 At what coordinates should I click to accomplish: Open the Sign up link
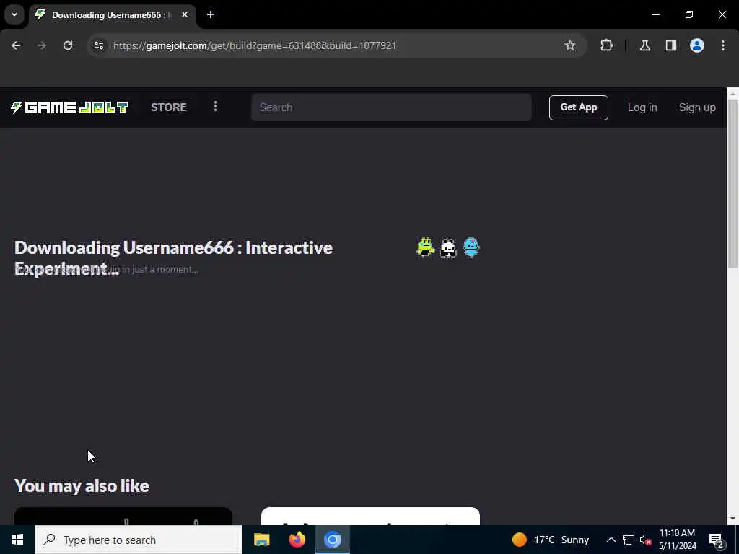coord(697,107)
